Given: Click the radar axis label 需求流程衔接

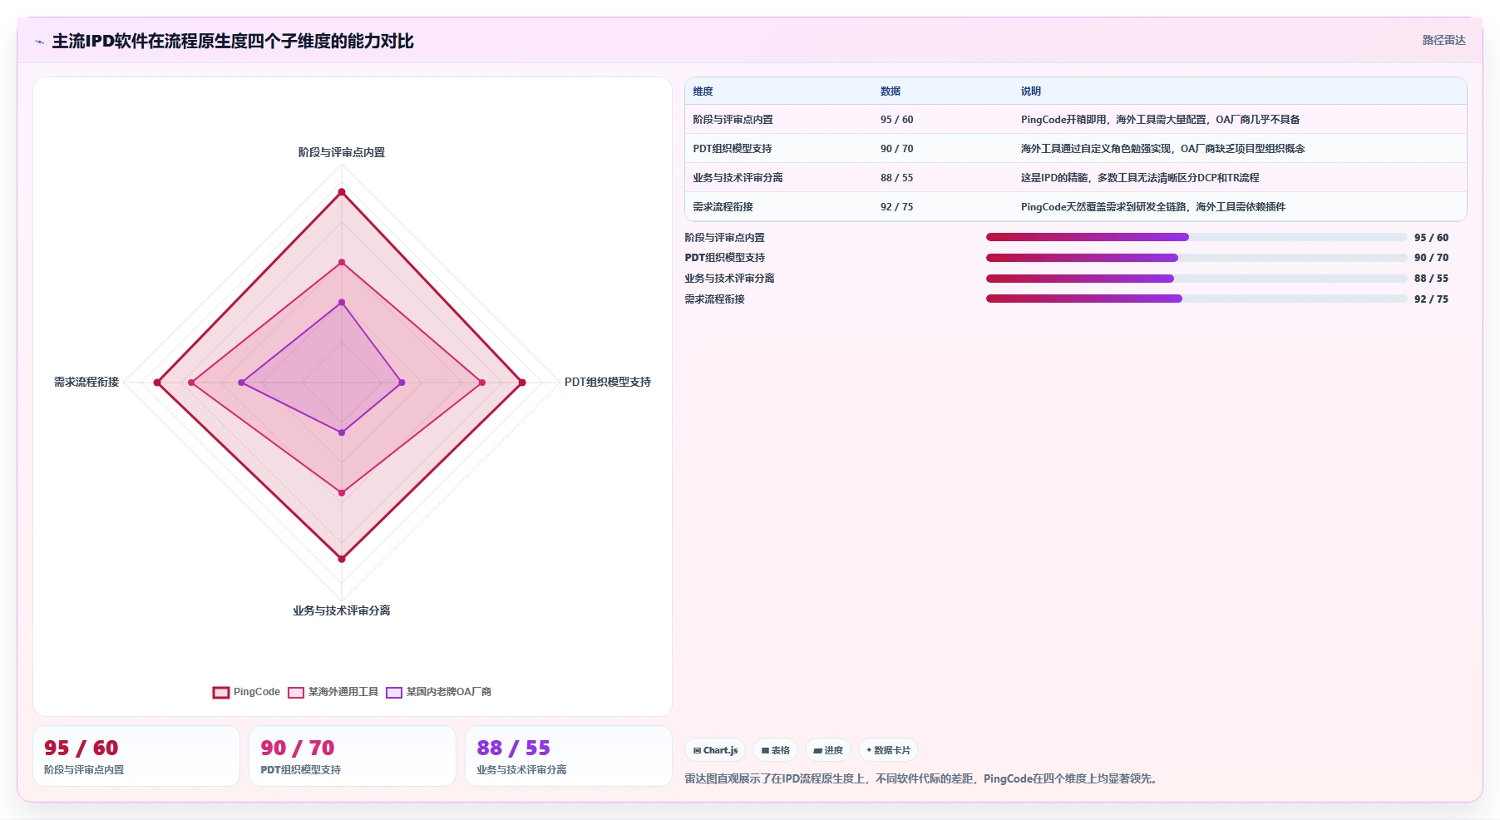Looking at the screenshot, I should coord(86,382).
